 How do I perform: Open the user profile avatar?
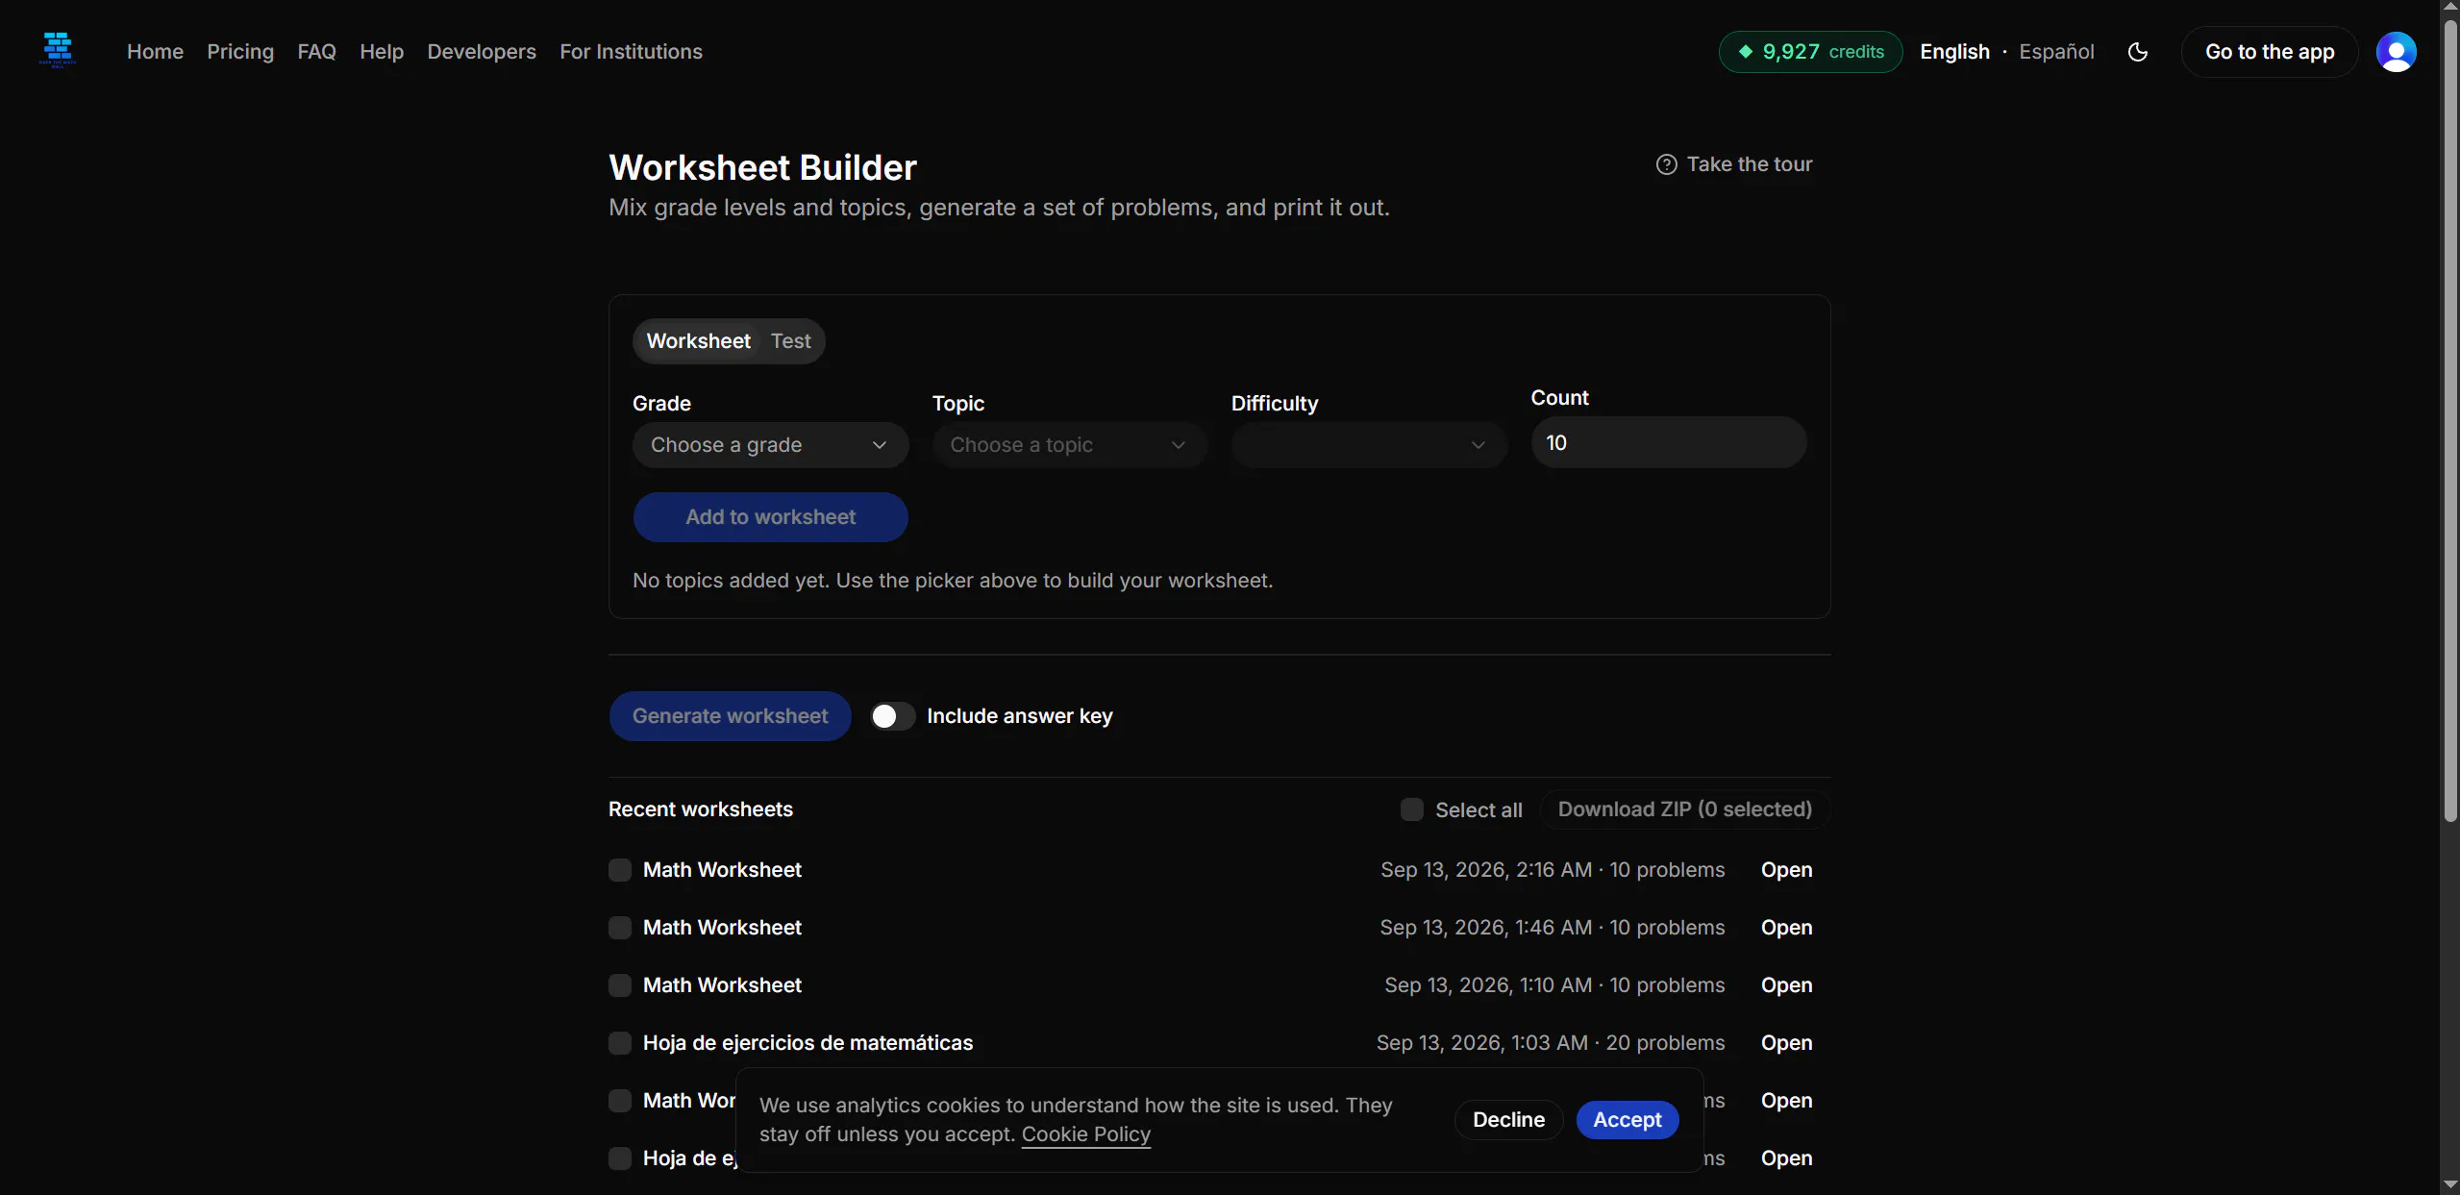click(x=2397, y=52)
